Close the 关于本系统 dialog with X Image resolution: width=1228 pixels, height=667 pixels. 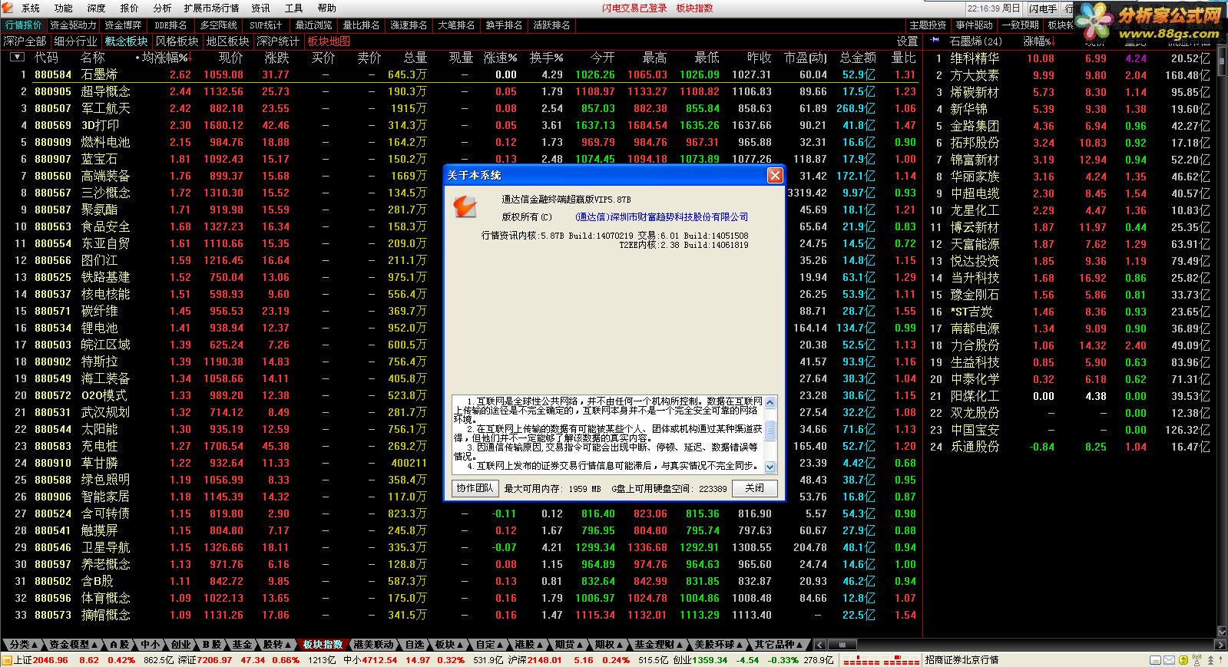(775, 175)
